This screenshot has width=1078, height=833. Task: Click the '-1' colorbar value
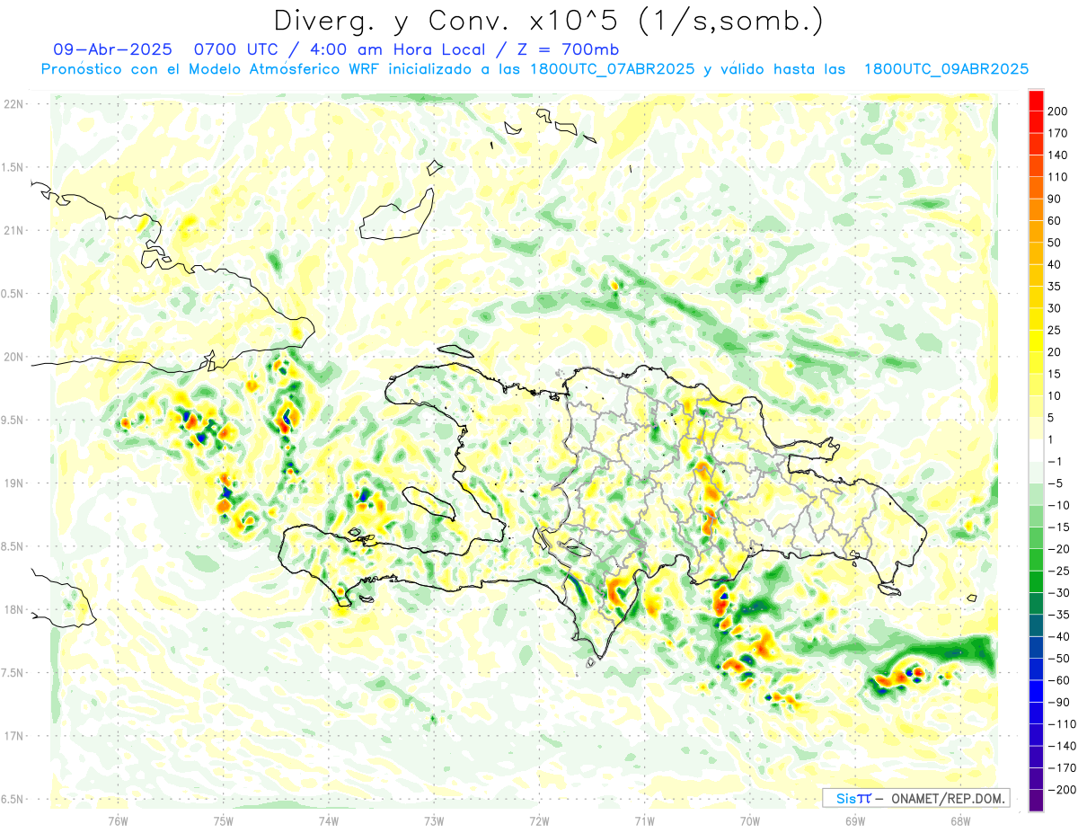click(x=1055, y=461)
